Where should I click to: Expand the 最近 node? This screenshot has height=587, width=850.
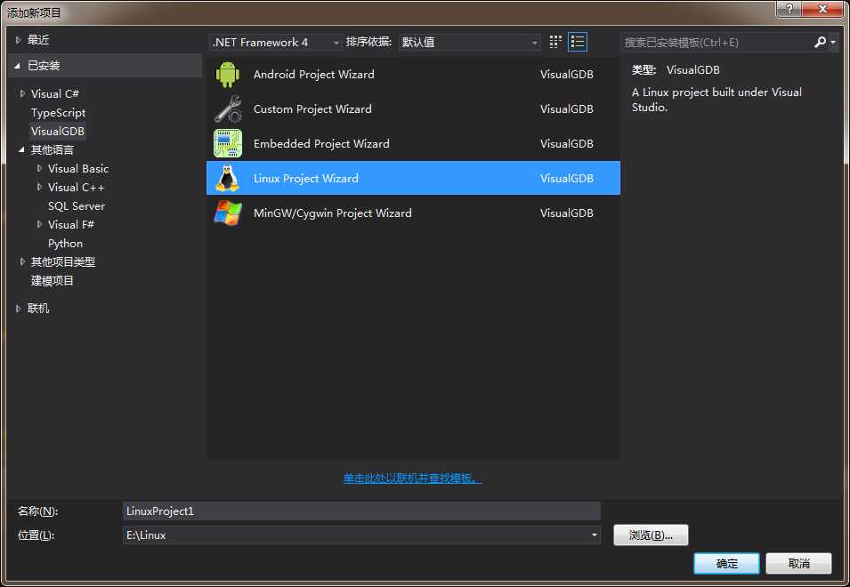click(18, 40)
